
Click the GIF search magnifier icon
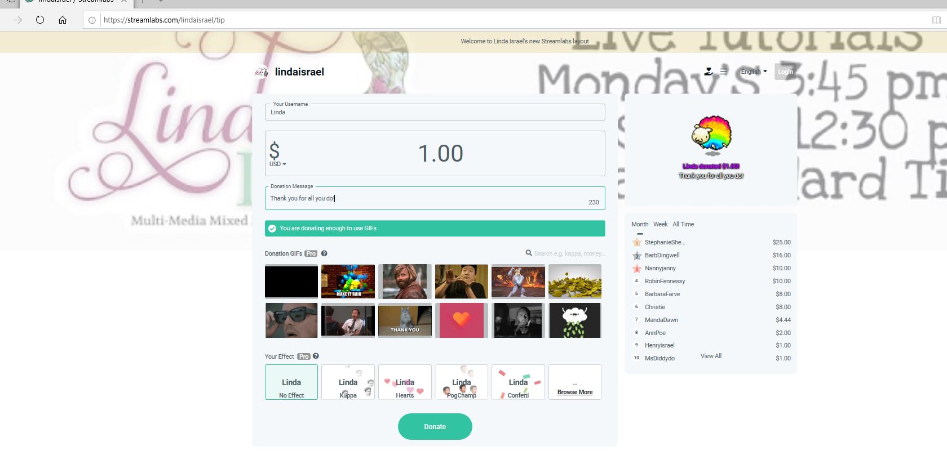point(529,253)
